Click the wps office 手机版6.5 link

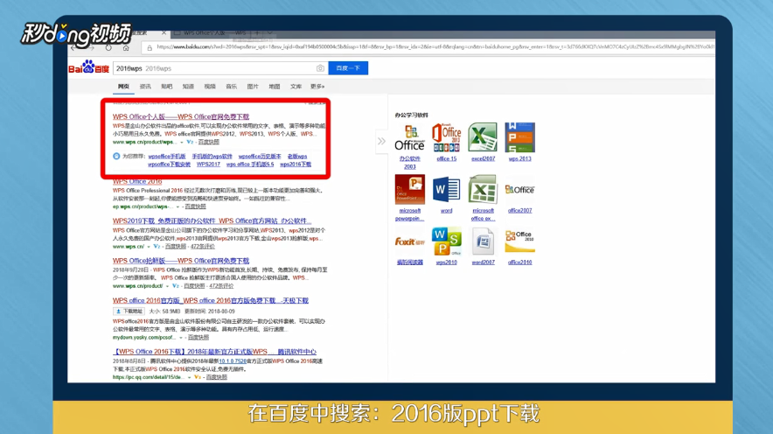point(250,164)
